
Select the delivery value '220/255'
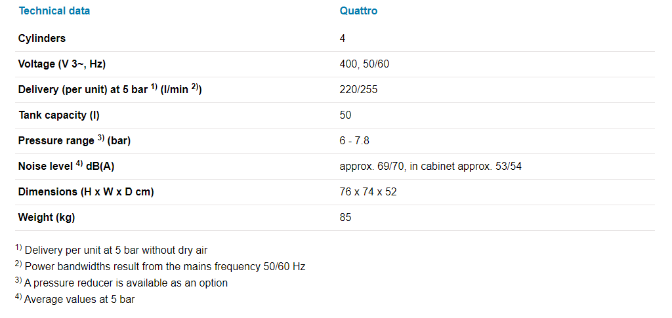(x=358, y=90)
